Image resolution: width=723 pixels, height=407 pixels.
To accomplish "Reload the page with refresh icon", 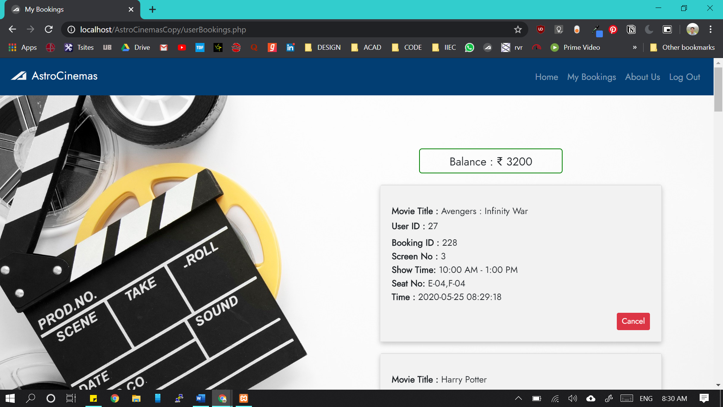I will (49, 29).
